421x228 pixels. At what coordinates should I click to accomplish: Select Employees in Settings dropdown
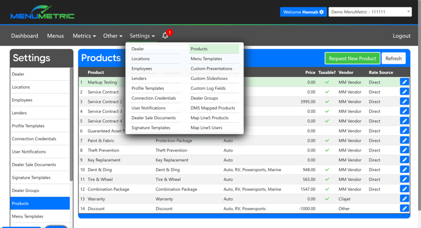[x=155, y=68]
